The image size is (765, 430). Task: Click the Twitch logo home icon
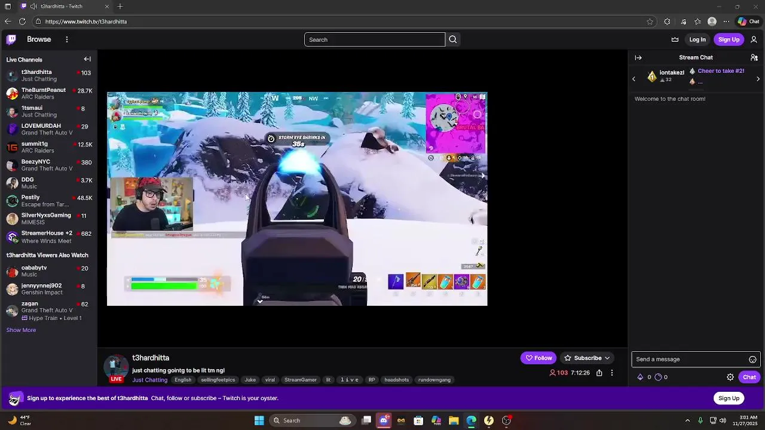(11, 39)
